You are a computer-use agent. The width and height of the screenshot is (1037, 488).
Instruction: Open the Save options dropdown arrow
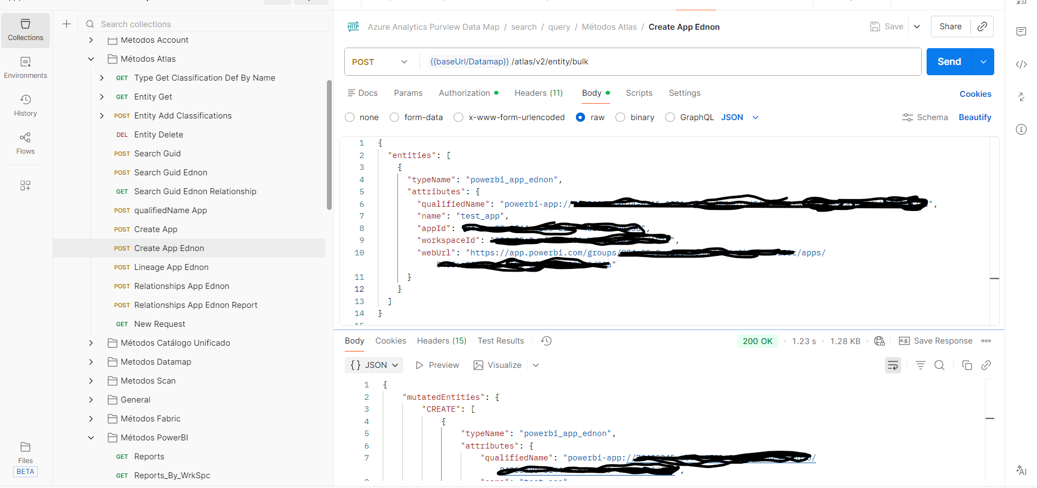(x=917, y=27)
